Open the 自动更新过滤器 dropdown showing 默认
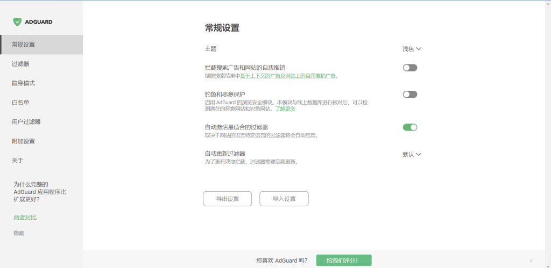The image size is (551, 268). [412, 154]
